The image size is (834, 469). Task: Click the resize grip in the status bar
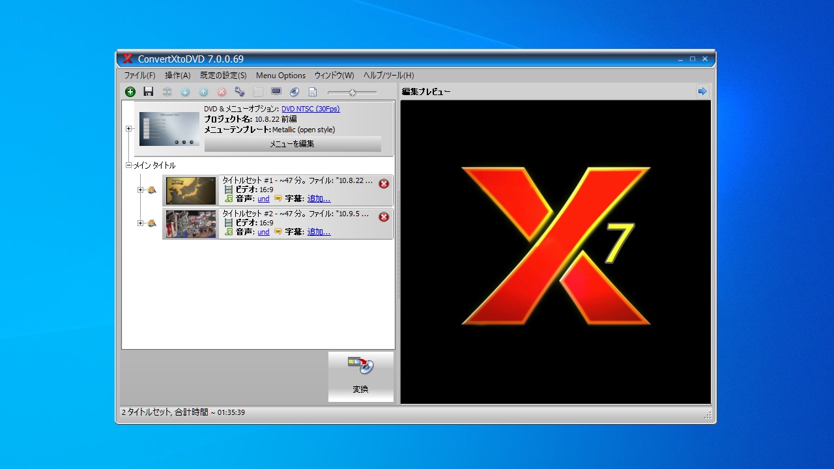[708, 415]
